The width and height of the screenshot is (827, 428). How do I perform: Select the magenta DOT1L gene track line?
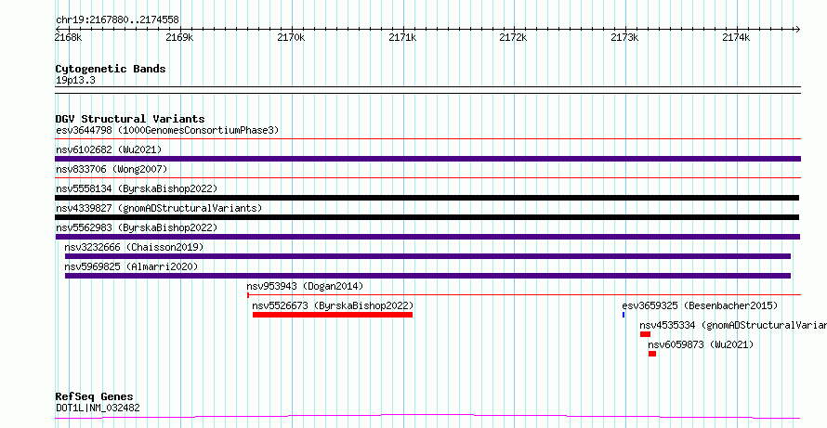[x=427, y=417]
